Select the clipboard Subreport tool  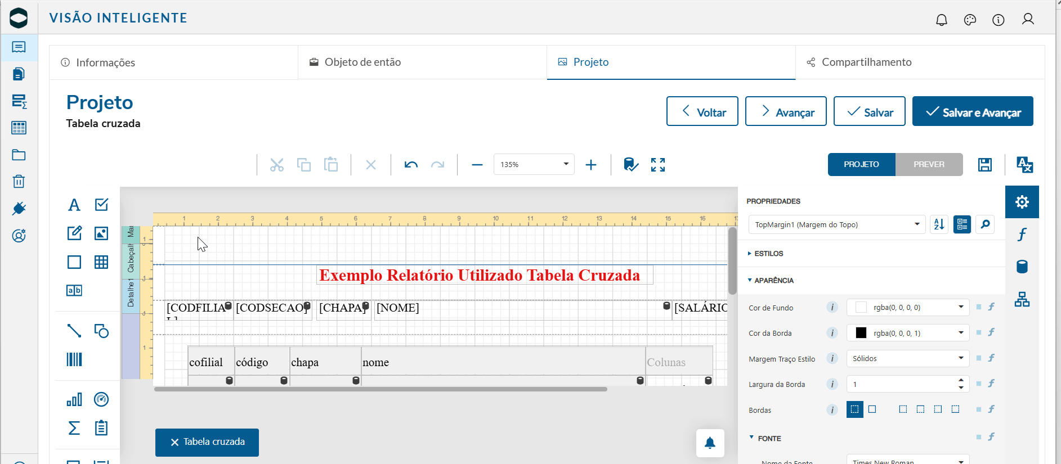coord(101,428)
